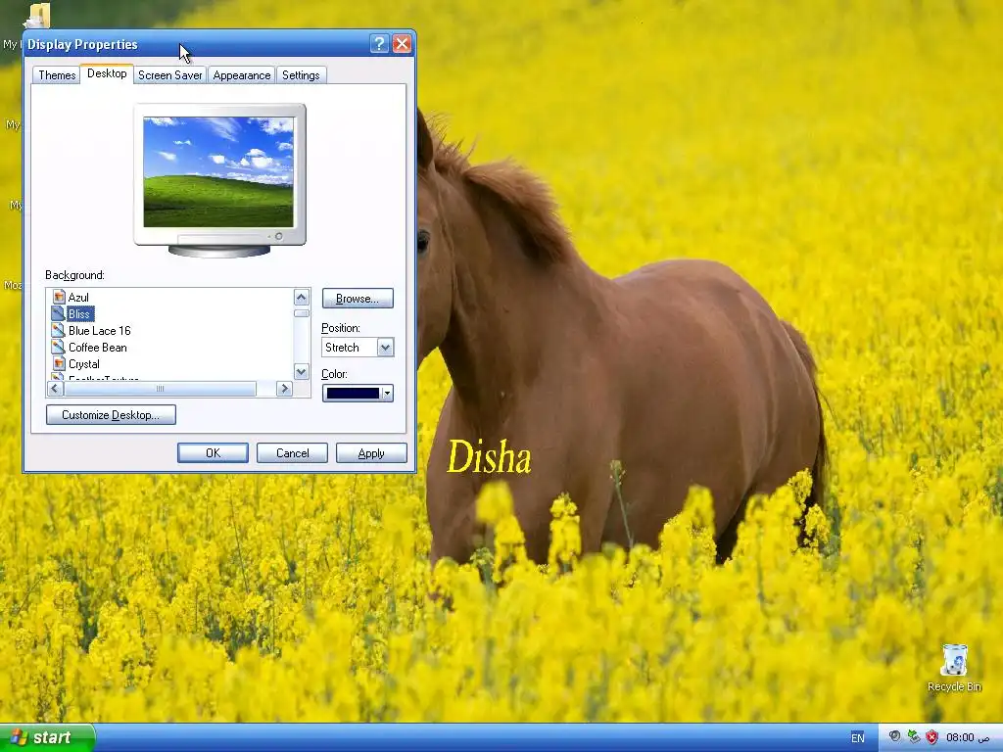Click the vertical scrollbar thumb
1003x752 pixels.
click(302, 313)
